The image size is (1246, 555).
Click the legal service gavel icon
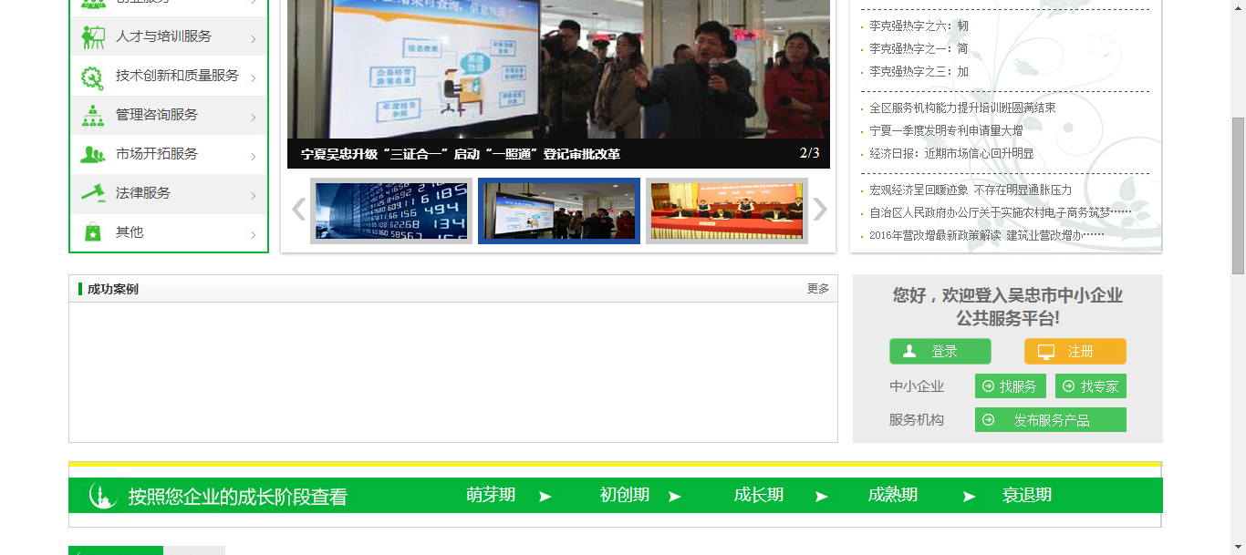(x=93, y=193)
